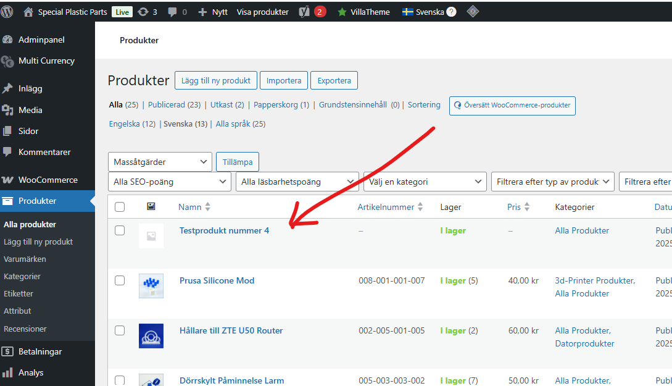The width and height of the screenshot is (672, 386).
Task: Click the Betalningar dollar icon
Action: (7, 351)
